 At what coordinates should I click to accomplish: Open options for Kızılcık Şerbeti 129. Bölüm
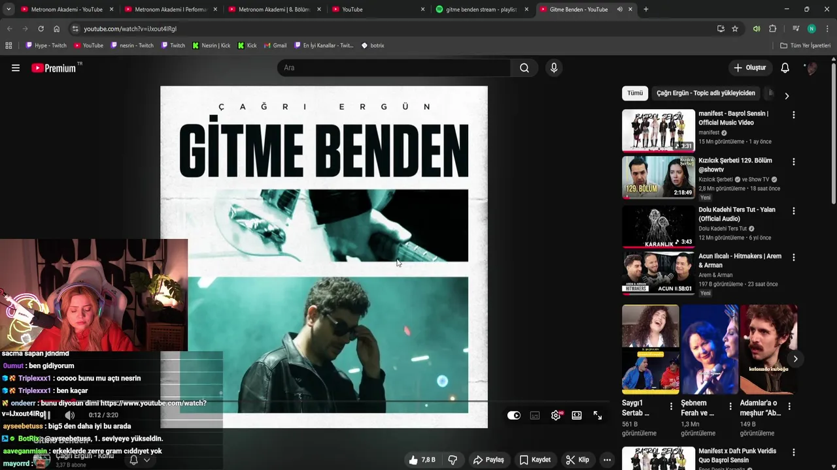tap(794, 162)
